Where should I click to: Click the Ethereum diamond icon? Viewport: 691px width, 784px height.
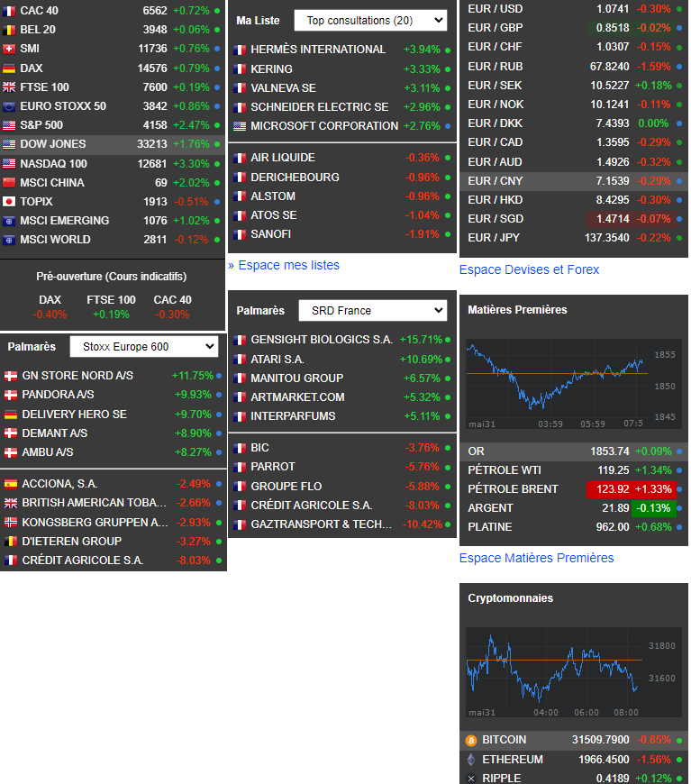point(471,760)
